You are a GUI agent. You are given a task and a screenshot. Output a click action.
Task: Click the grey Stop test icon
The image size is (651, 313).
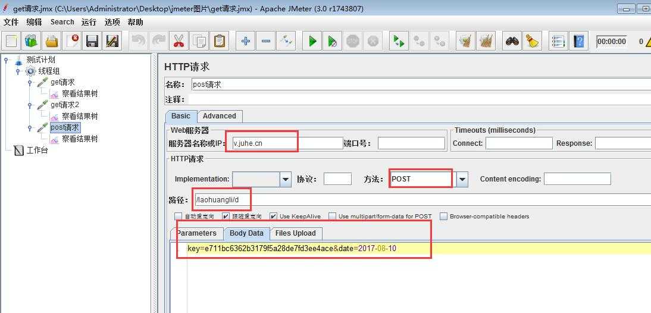coord(352,40)
